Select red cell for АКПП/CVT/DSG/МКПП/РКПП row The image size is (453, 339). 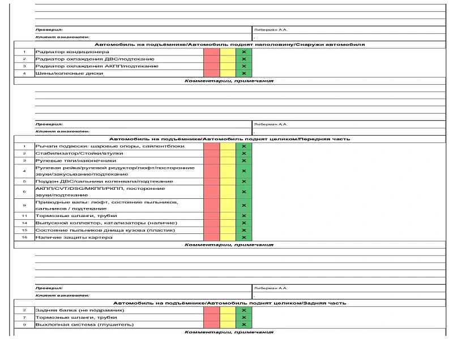point(211,192)
